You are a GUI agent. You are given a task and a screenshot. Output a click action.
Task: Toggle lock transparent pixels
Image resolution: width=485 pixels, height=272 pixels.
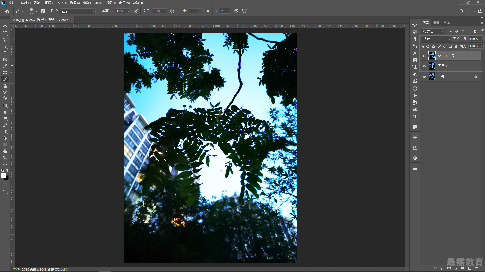(x=433, y=46)
